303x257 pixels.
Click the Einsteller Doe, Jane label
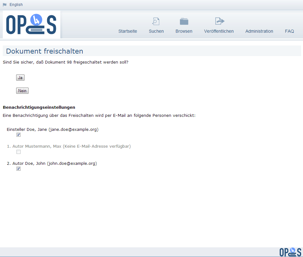[53, 129]
